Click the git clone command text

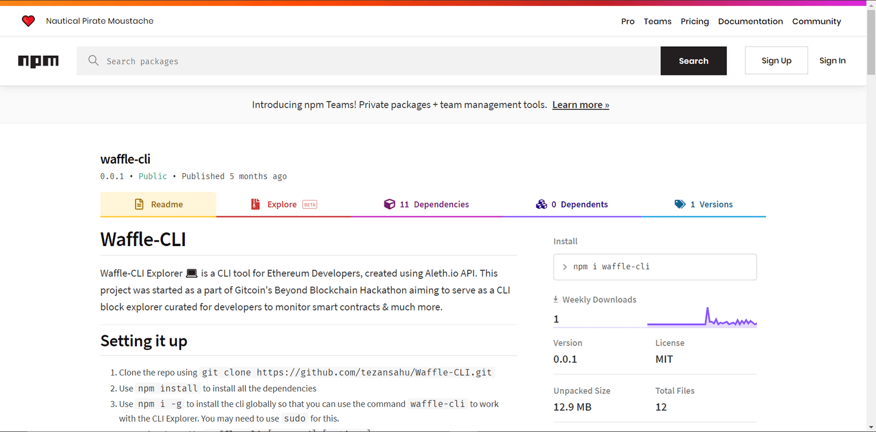(347, 372)
